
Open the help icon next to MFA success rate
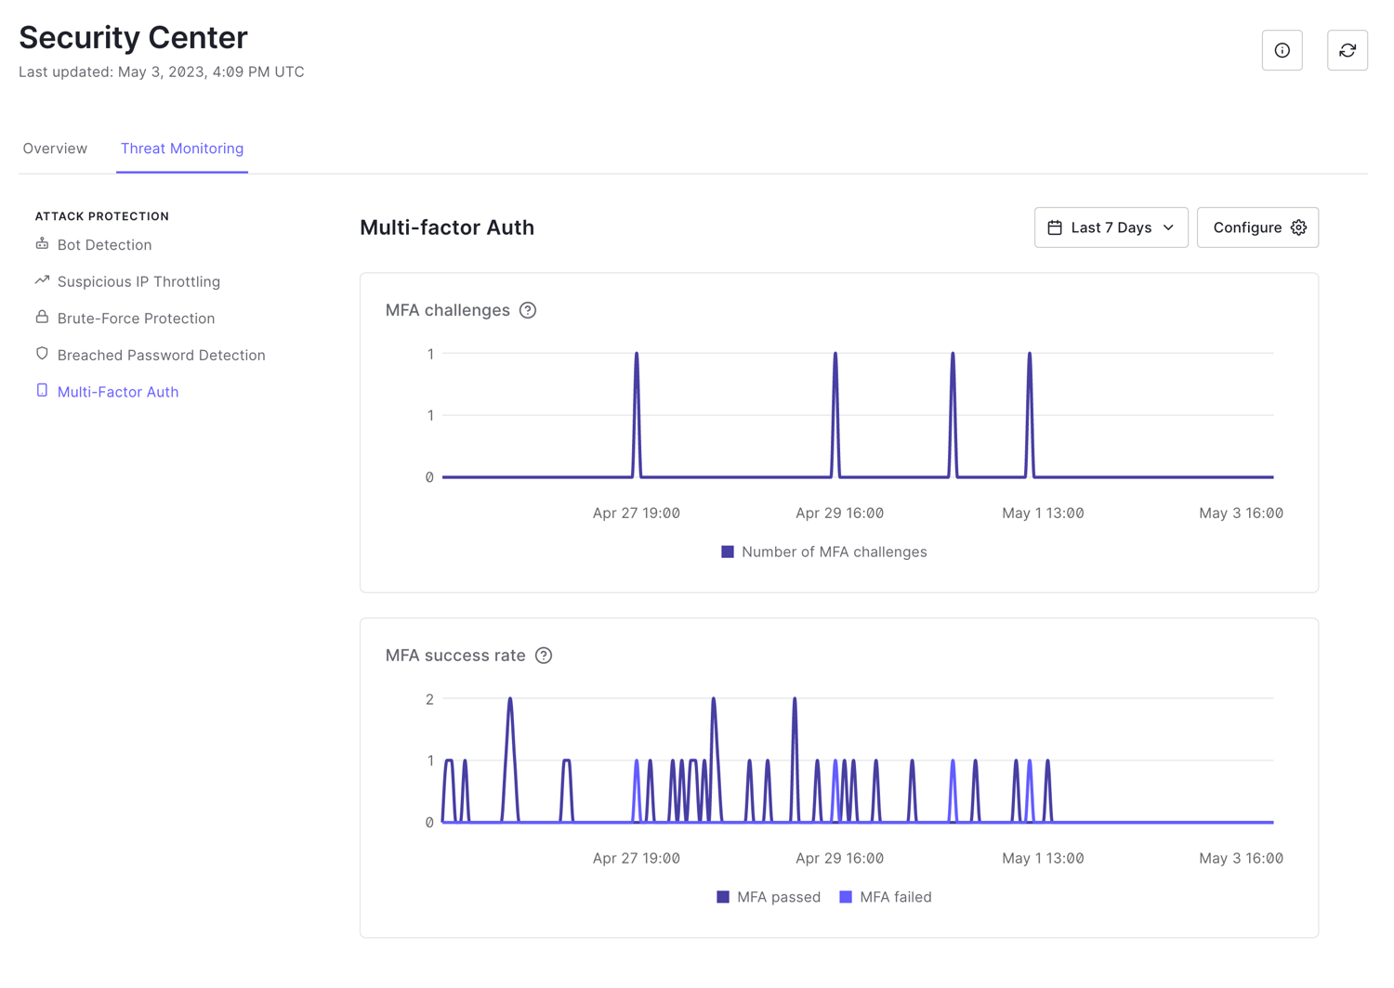tap(544, 656)
